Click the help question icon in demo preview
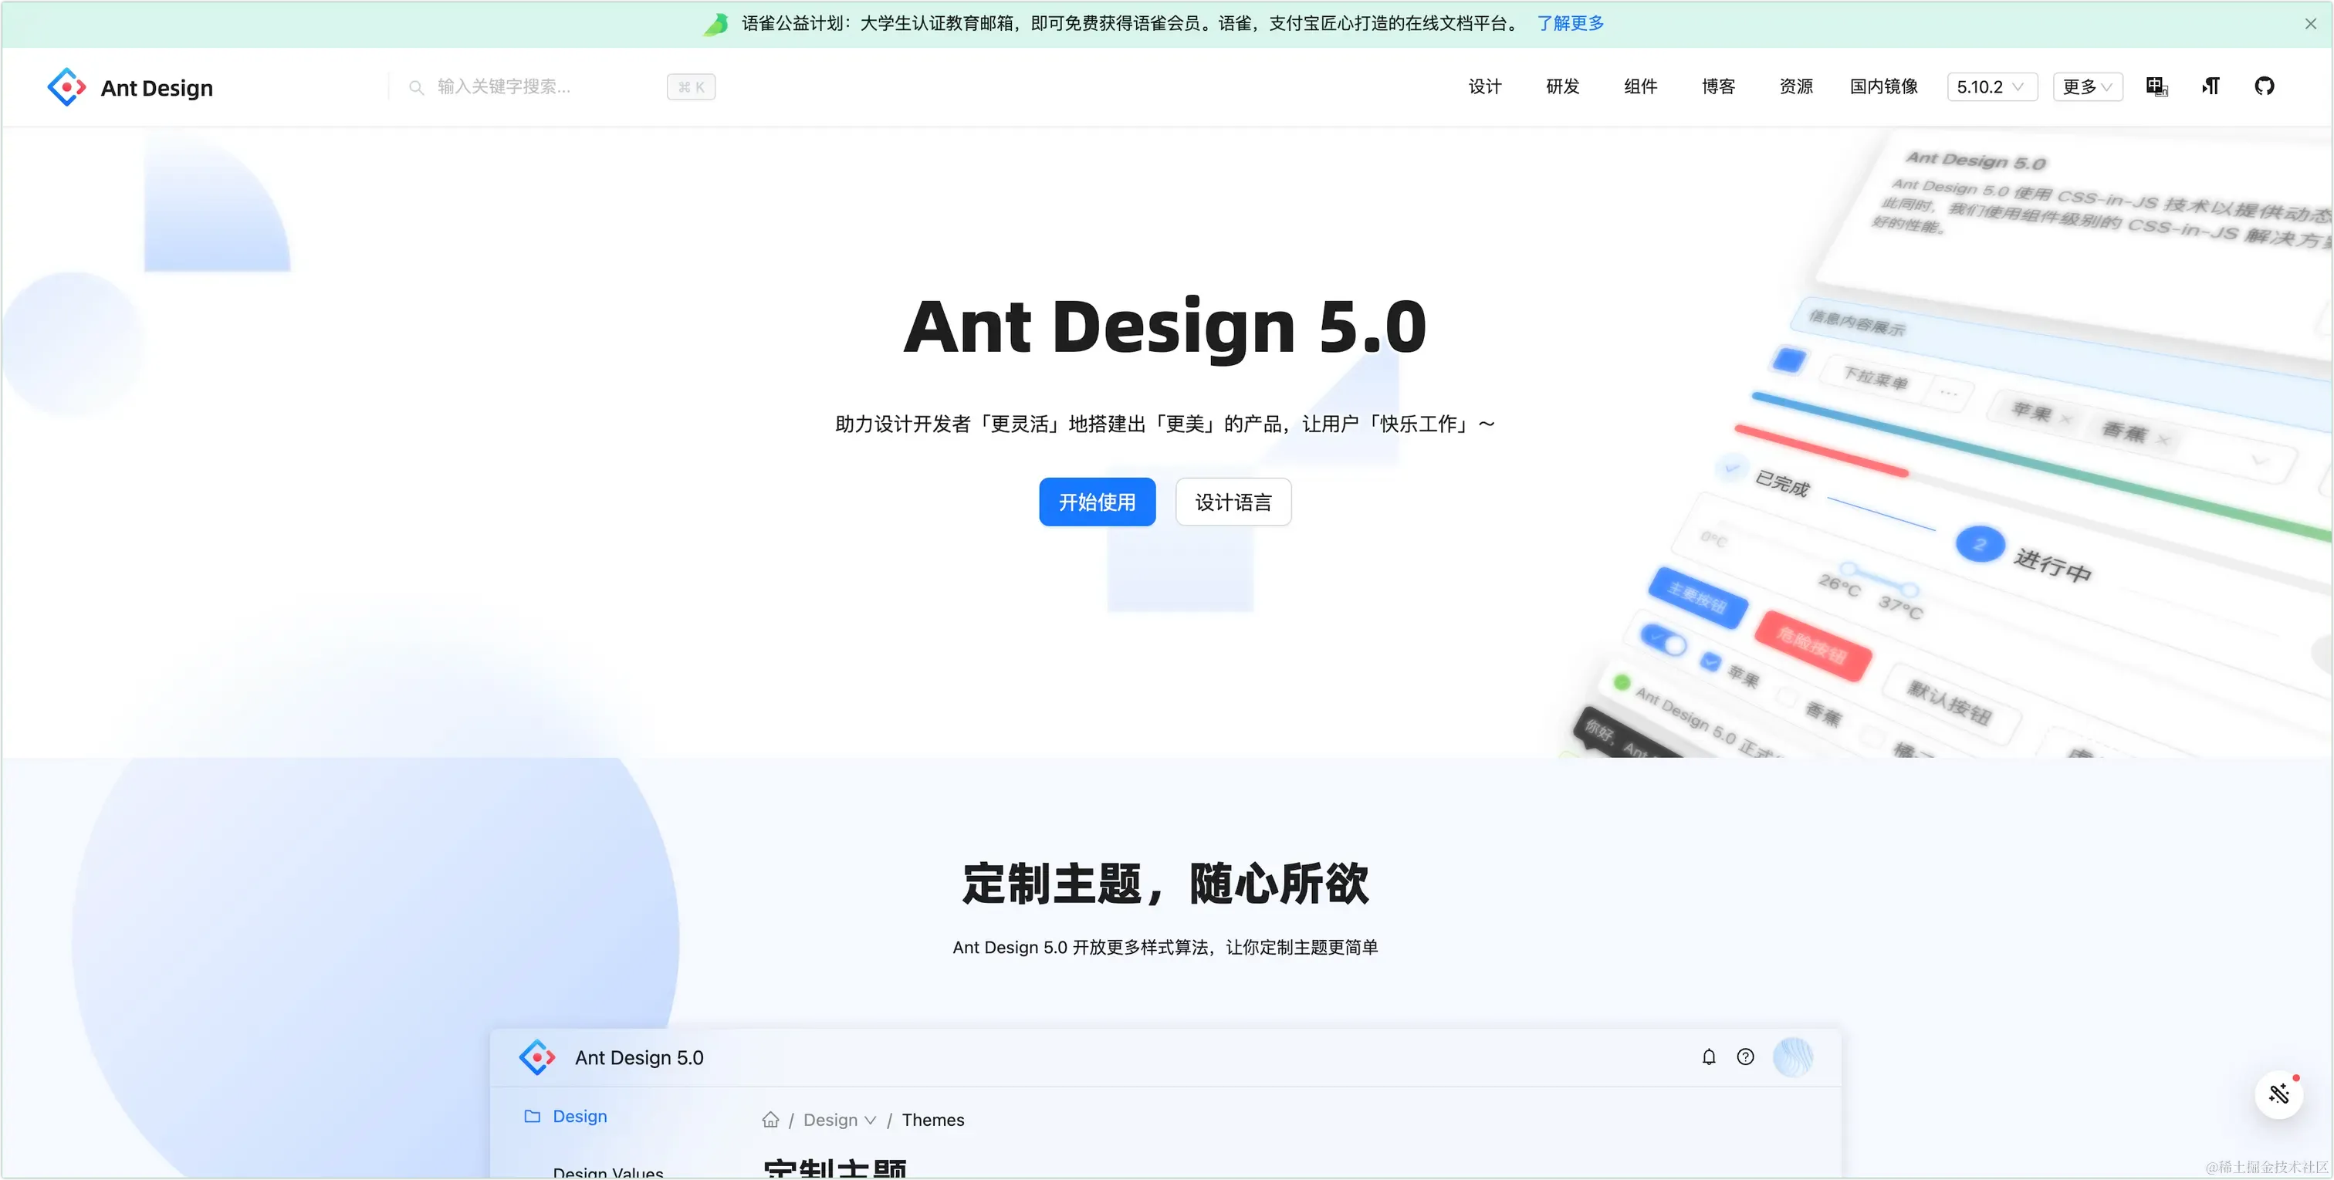2334x1180 pixels. coord(1745,1057)
